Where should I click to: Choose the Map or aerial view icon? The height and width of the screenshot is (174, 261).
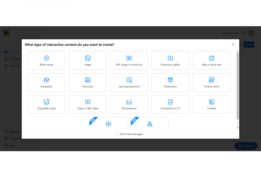212,58
